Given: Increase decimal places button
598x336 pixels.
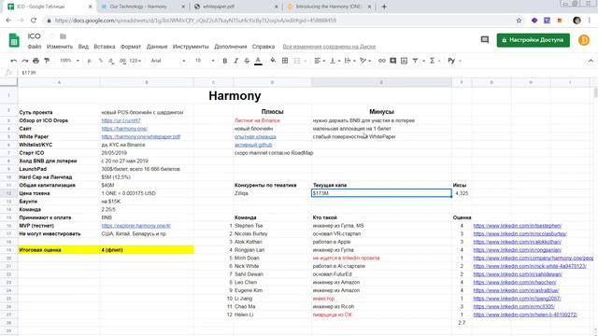Looking at the screenshot, I should pos(122,61).
